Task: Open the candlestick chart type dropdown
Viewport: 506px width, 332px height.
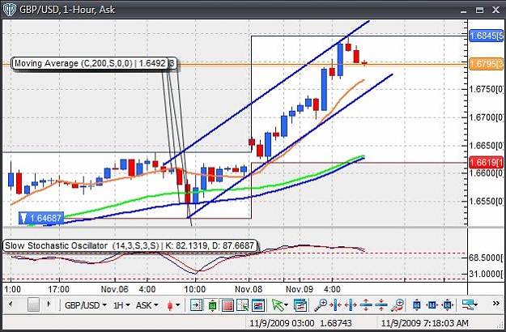Action: (x=173, y=305)
